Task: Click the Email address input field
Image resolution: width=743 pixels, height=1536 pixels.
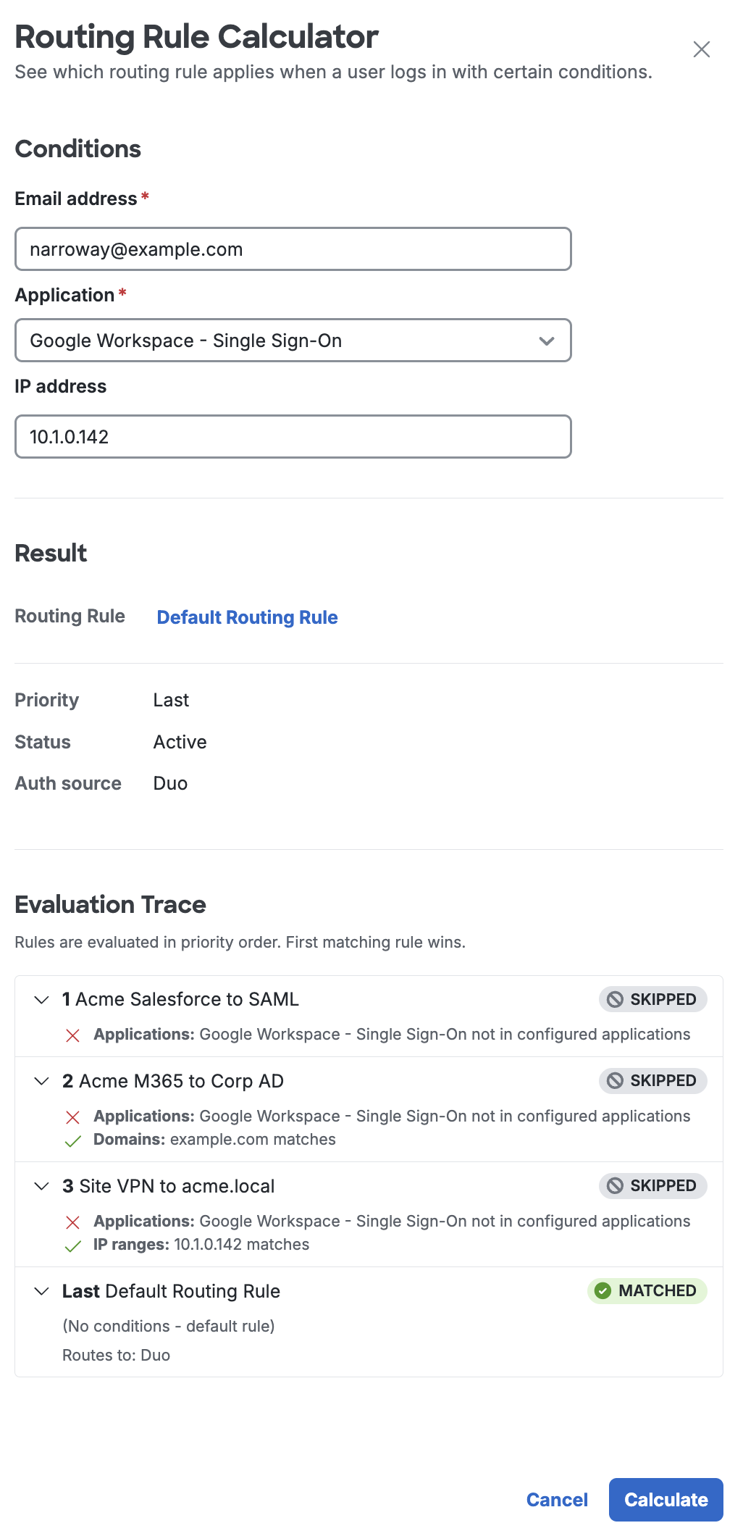Action: pyautogui.click(x=293, y=249)
